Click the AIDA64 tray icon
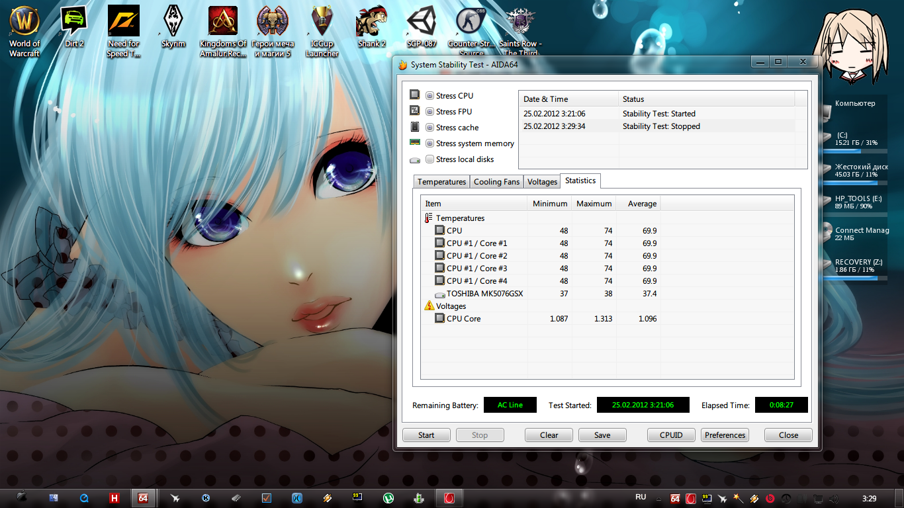 tap(675, 498)
